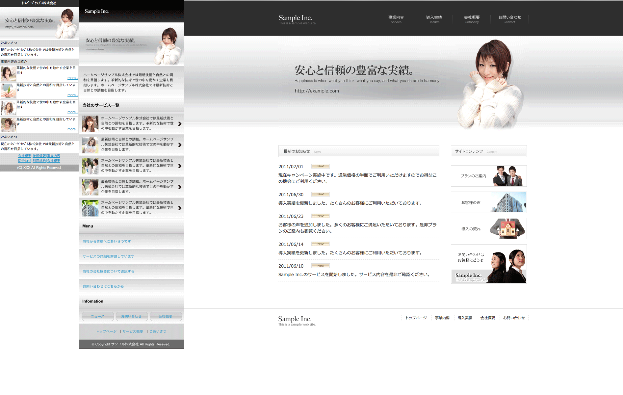
Task: Click the first more... link in mobile list
Action: pos(72,78)
